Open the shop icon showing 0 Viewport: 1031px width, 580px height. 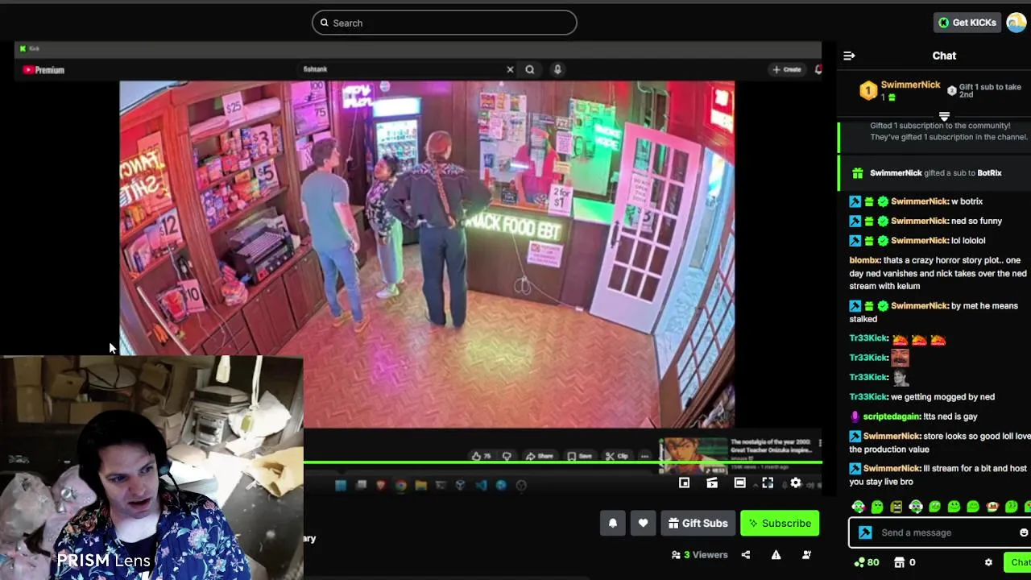pos(904,562)
